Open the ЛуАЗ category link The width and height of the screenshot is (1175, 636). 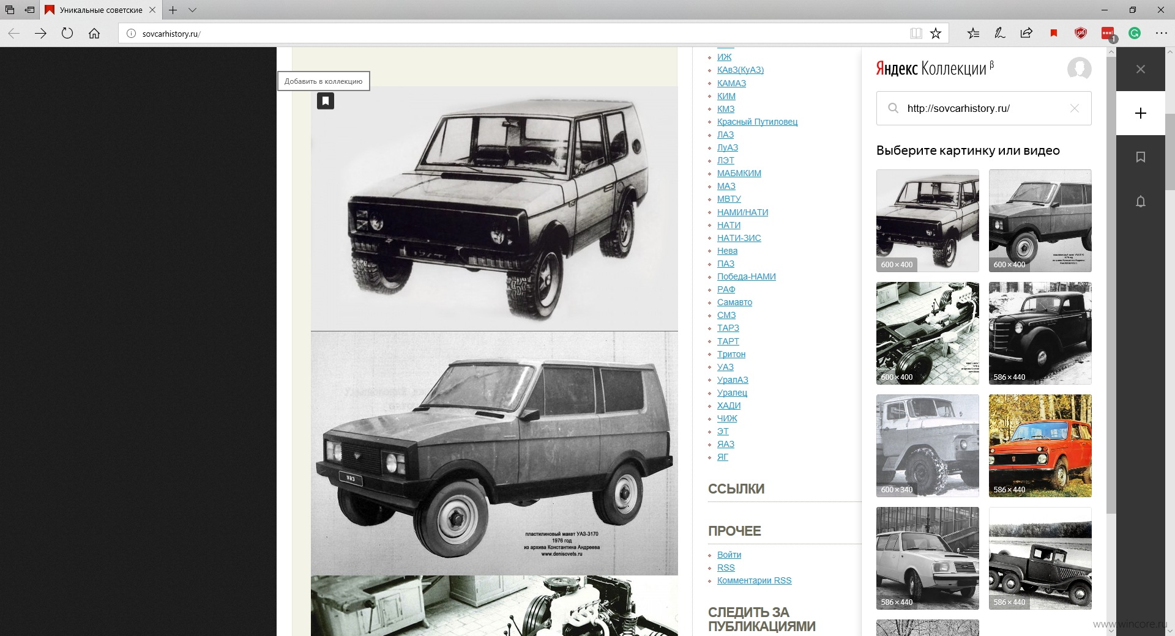point(728,147)
